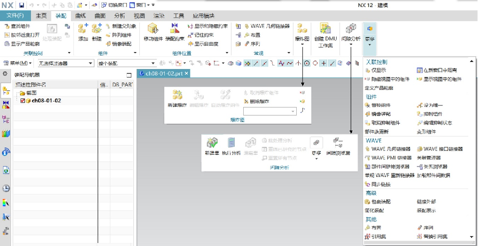478x246 pixels.
Task: Open the history clock sidebar icon
Action: pos(6,188)
